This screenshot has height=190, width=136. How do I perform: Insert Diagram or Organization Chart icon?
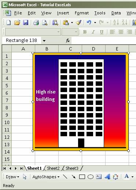coord(115,177)
